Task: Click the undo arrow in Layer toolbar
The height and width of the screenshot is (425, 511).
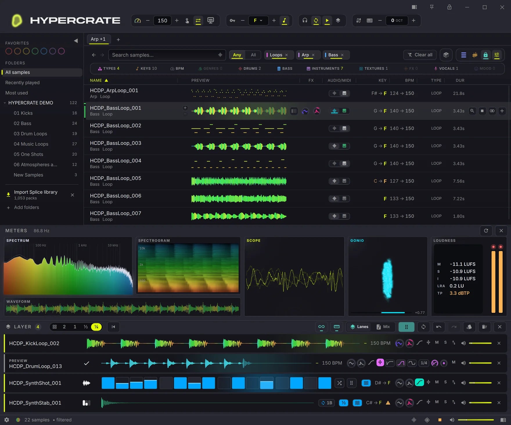Action: (x=439, y=327)
